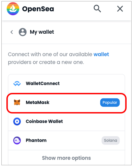
Task: Click the MetaMask fox icon
Action: (17, 102)
